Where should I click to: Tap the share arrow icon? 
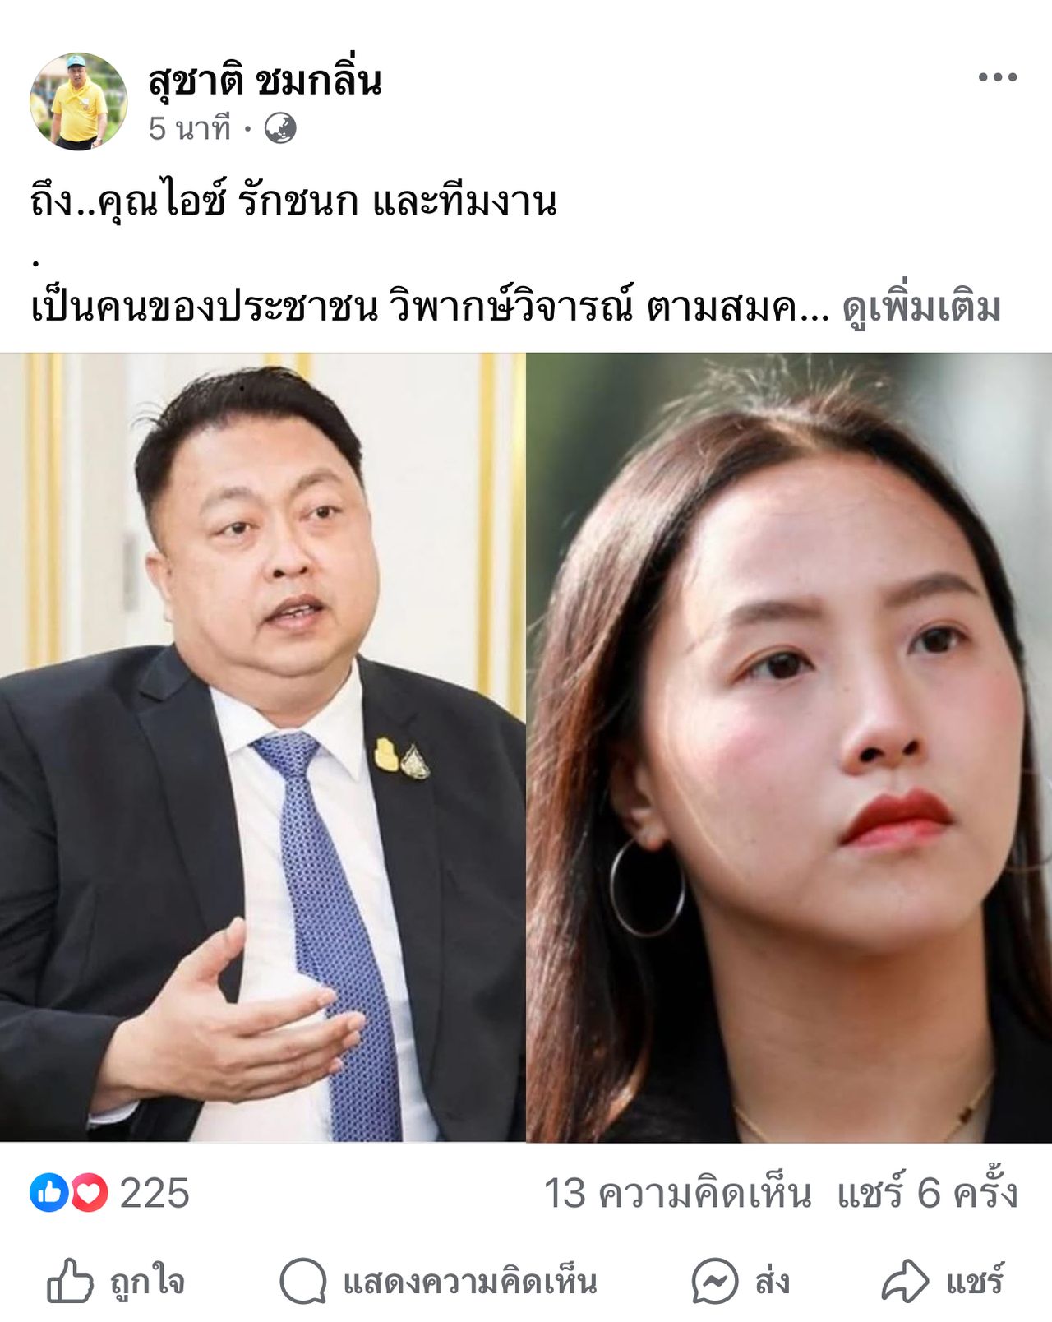pos(905,1281)
